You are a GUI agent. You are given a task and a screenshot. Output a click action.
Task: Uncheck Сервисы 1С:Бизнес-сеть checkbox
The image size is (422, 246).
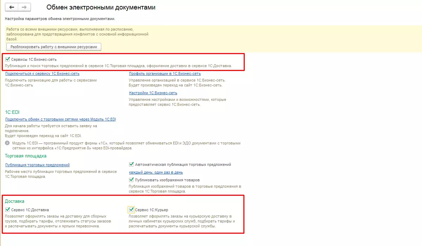pos(8,59)
